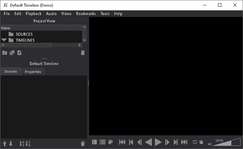The width and height of the screenshot is (243, 149).
Task: Click the project tree scroll down arrow
Action: tap(84, 40)
